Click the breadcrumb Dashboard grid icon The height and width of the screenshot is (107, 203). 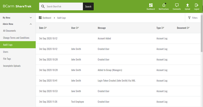pyautogui.click(x=40, y=18)
